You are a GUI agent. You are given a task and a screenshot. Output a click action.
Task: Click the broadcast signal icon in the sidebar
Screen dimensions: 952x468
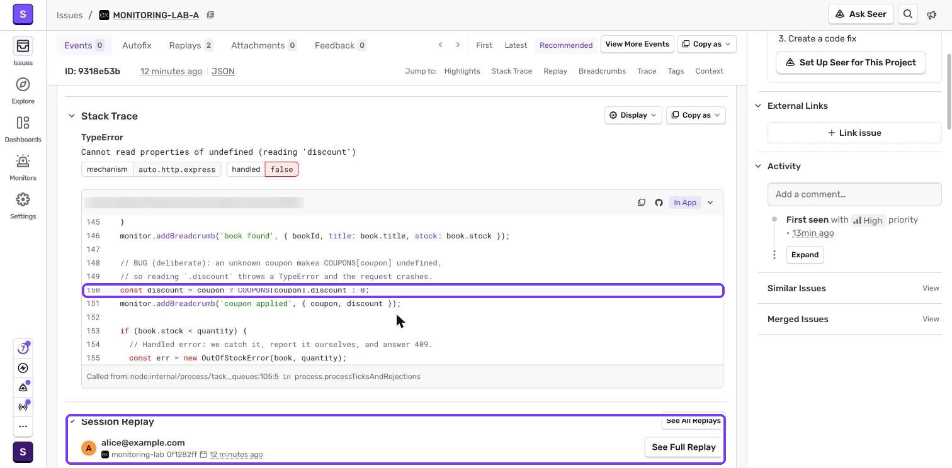coord(23,407)
